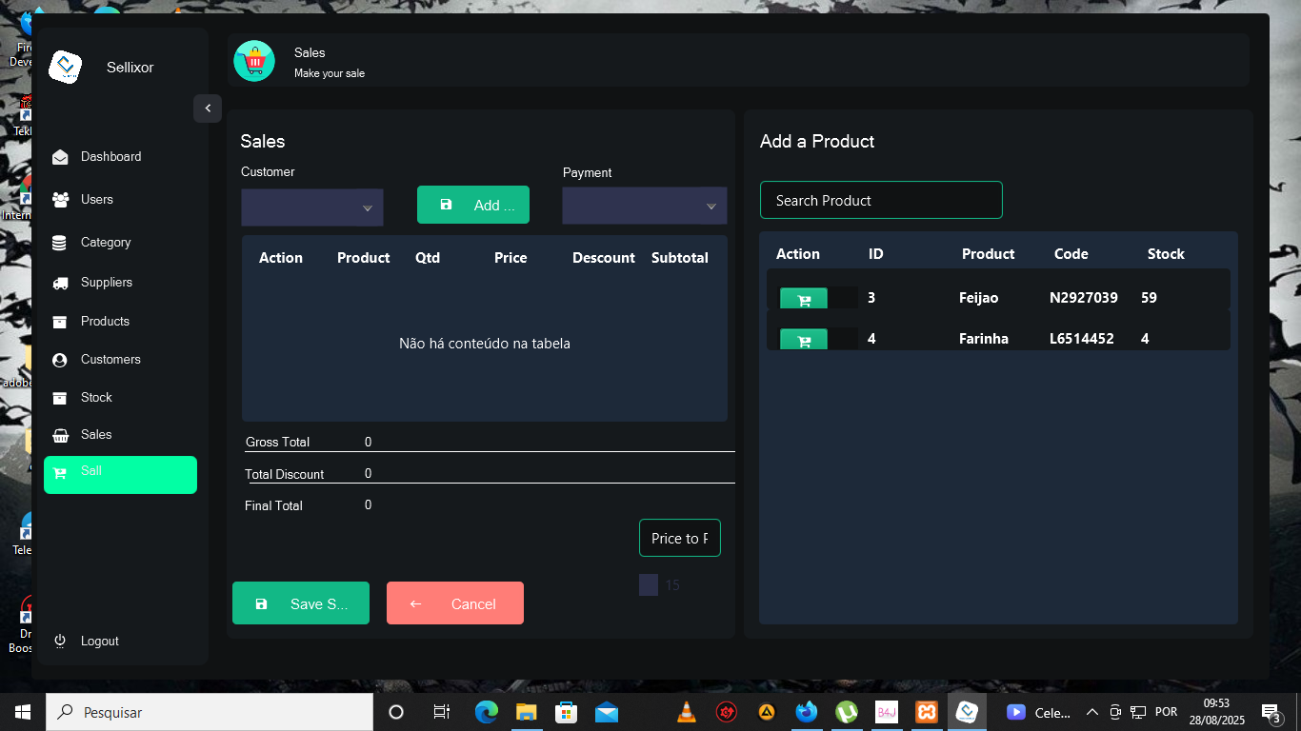Cancel the current sale
The width and height of the screenshot is (1301, 731).
(455, 603)
